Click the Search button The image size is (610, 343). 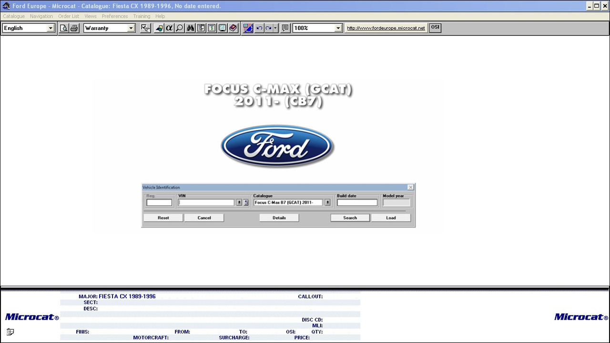[x=350, y=218]
